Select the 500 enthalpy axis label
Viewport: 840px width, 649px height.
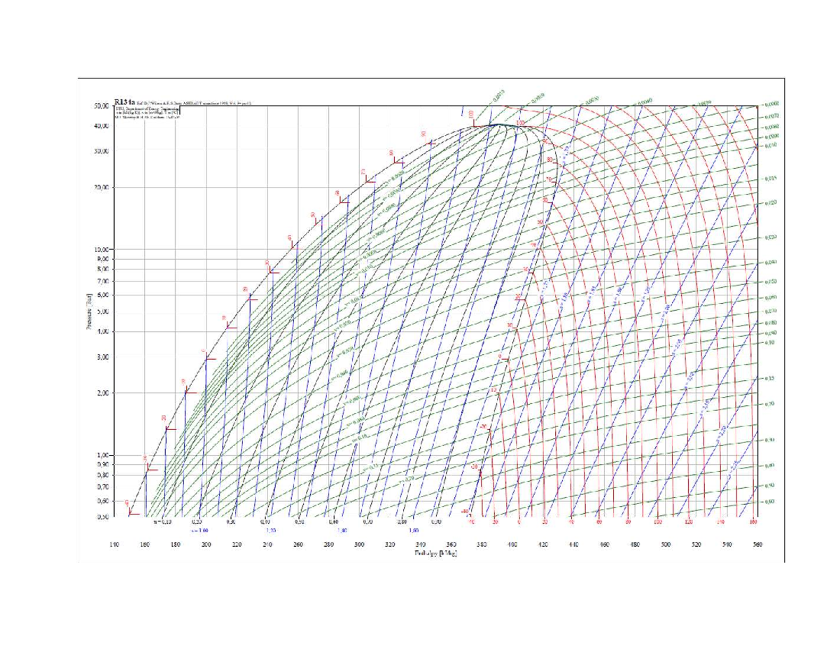(x=666, y=544)
